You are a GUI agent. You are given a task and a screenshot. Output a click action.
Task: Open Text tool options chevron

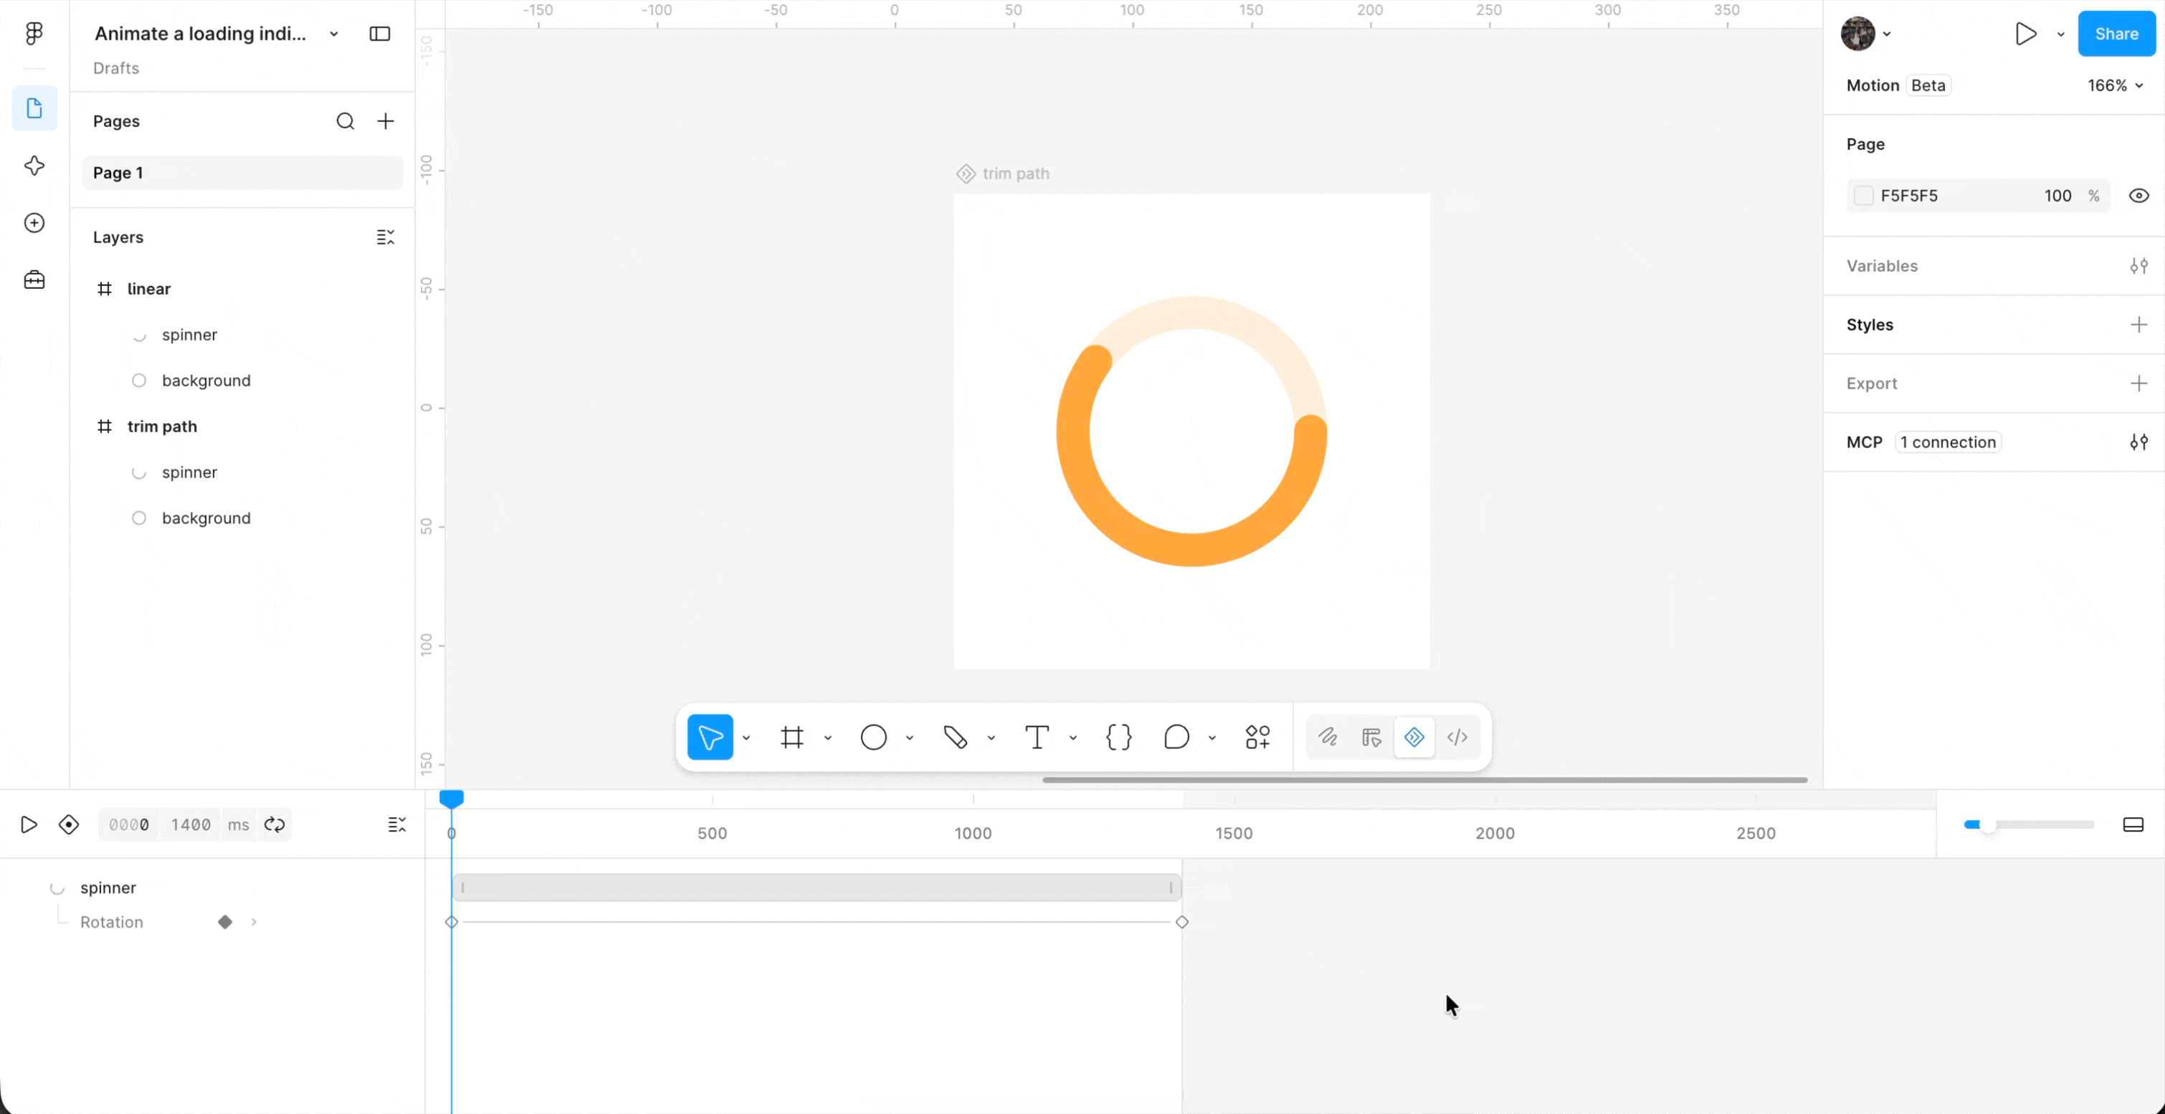(x=1073, y=738)
